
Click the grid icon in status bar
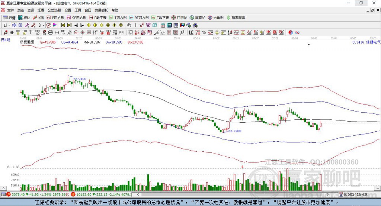coord(3,194)
